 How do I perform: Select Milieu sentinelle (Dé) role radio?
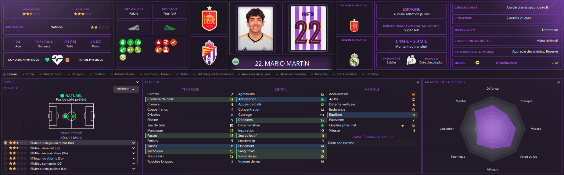click(5, 163)
